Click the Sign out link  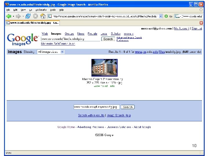point(197,28)
